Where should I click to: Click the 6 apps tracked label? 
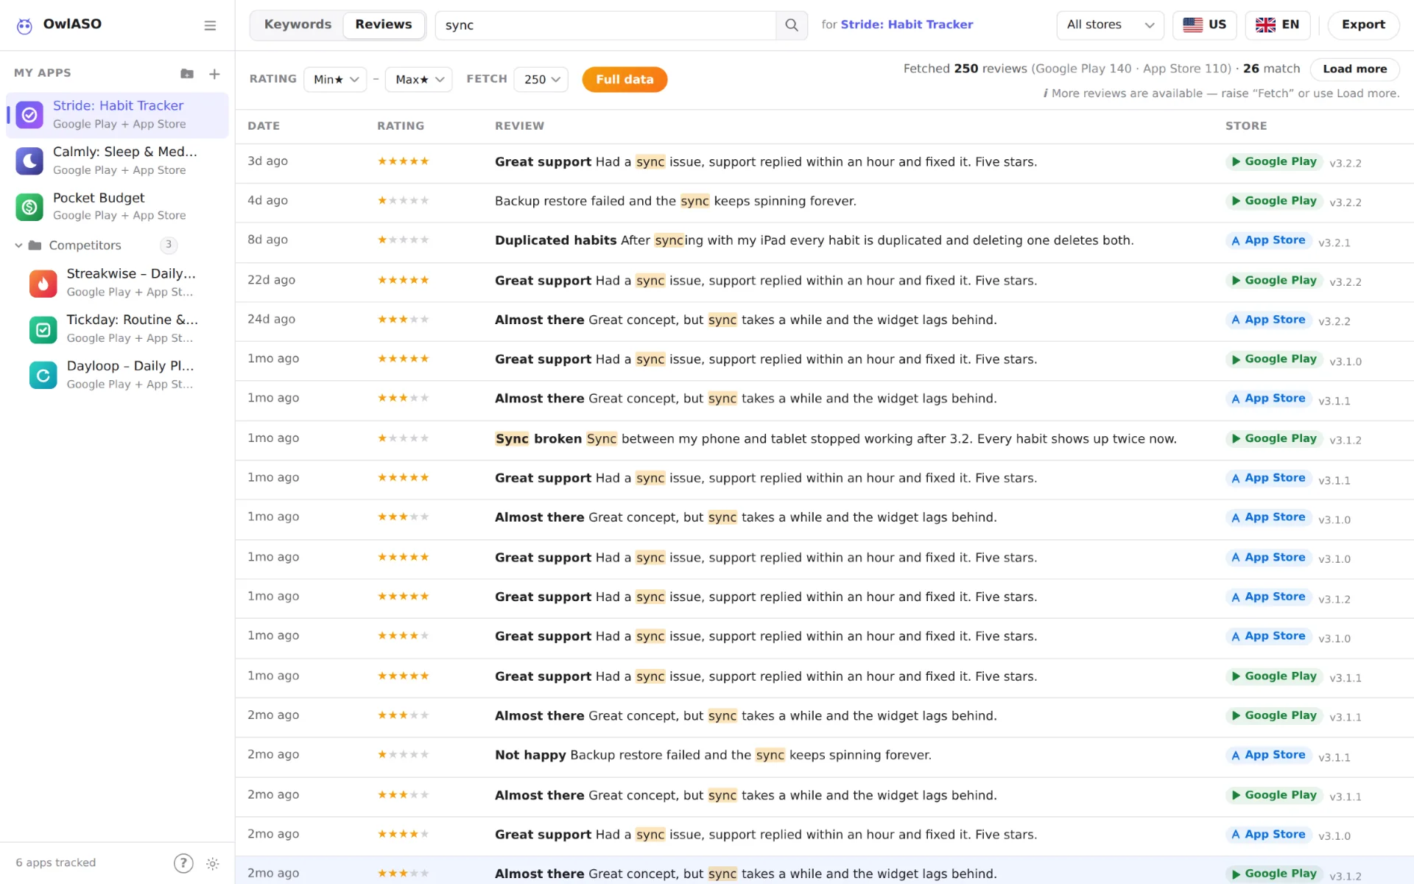pyautogui.click(x=56, y=863)
